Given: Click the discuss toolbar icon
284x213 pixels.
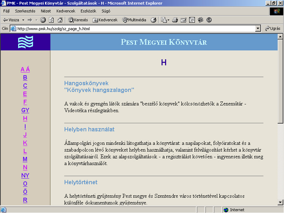Looking at the screenshot, I should [192, 20].
